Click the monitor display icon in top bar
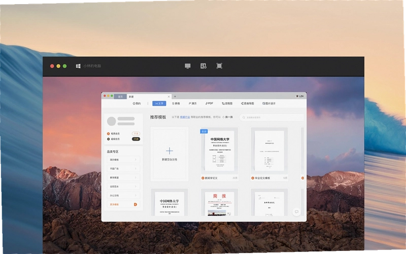Image resolution: width=406 pixels, height=254 pixels. coord(188,66)
